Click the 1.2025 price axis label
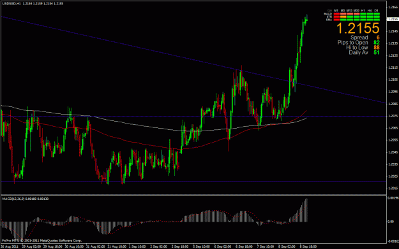399x249 pixels. click(x=393, y=176)
